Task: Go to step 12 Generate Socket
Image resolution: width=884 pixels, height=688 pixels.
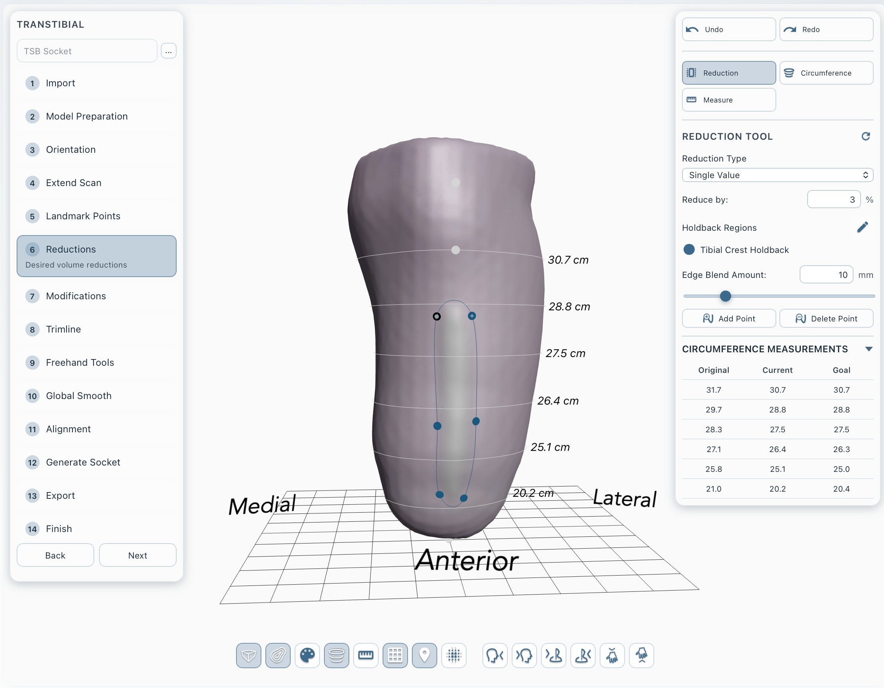Action: (96, 462)
